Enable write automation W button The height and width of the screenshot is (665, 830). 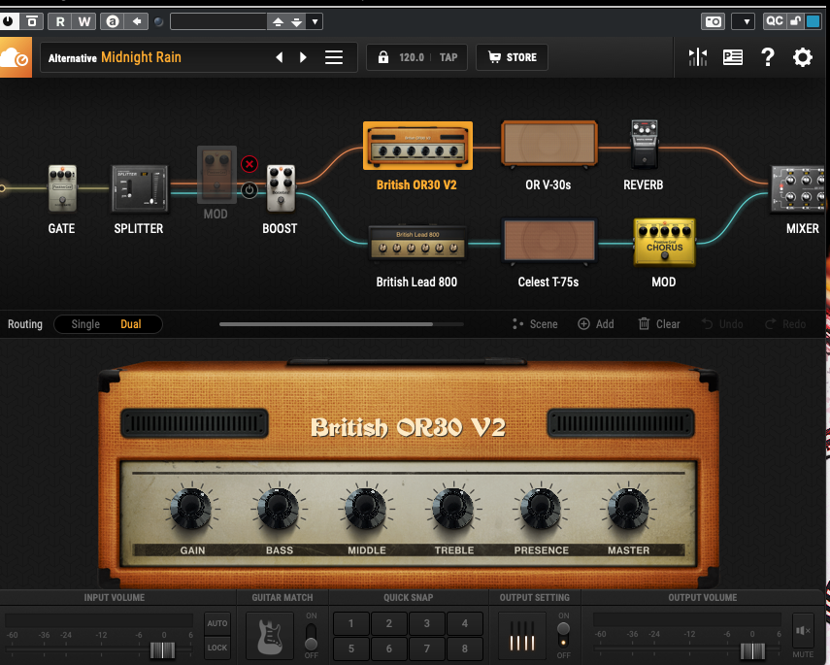pyautogui.click(x=84, y=21)
